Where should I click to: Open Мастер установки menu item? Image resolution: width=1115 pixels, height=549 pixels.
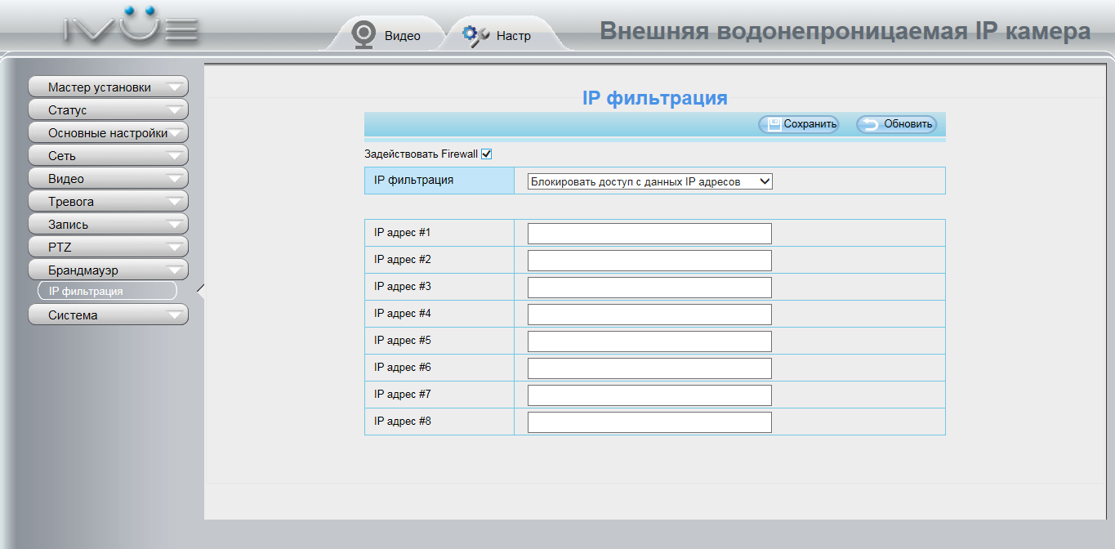tap(108, 87)
